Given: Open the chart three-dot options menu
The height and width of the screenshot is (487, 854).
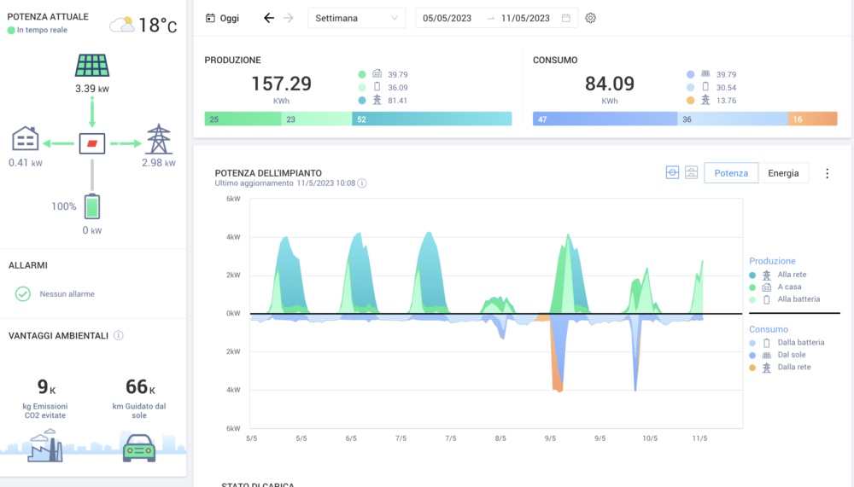Looking at the screenshot, I should point(827,173).
